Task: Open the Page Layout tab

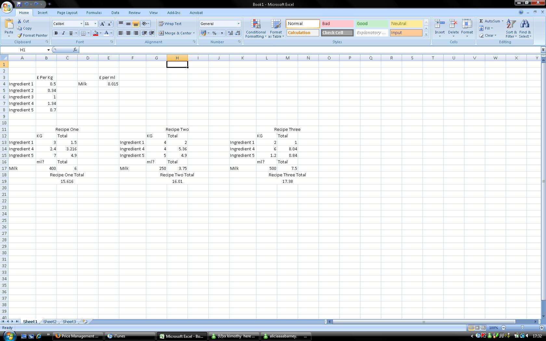Action: click(67, 13)
